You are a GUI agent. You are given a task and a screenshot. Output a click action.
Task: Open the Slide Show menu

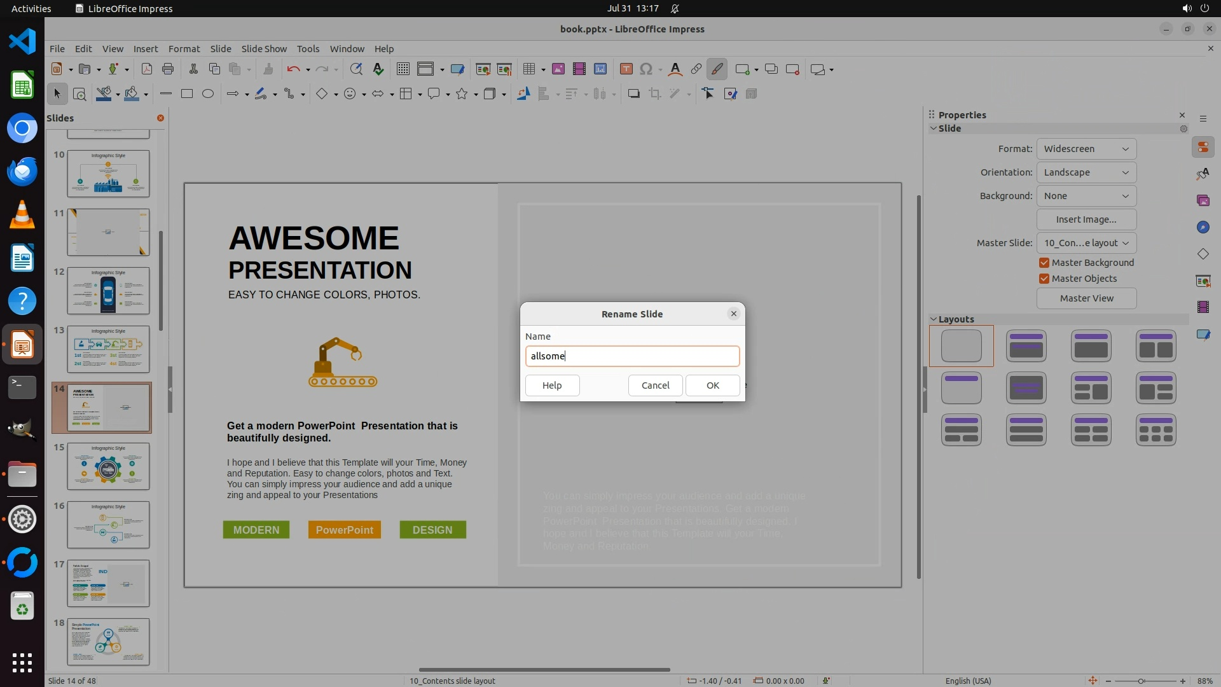coord(264,49)
